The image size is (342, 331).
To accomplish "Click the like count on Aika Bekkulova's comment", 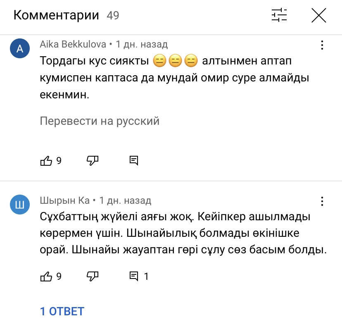I will pos(59,161).
